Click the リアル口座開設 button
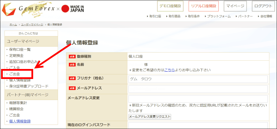Screen dimensions: 277x129 (x=204, y=6)
